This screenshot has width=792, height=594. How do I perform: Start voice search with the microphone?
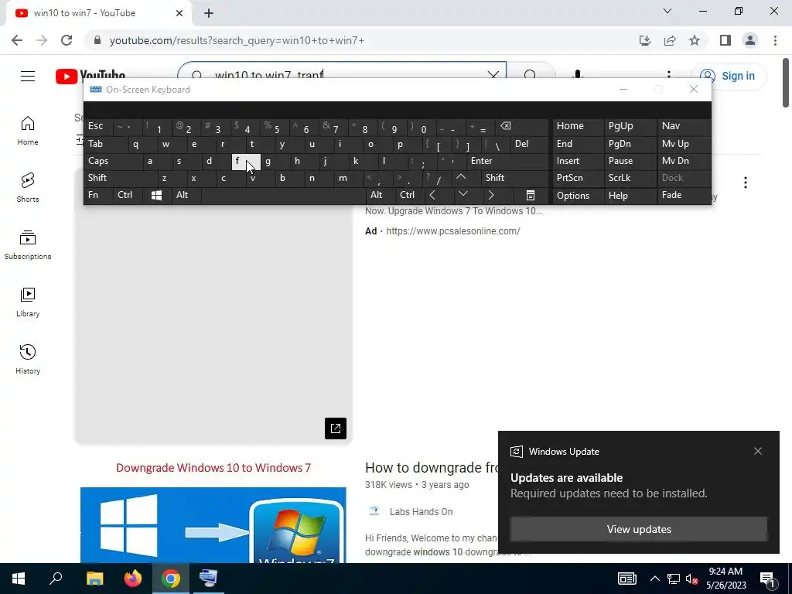578,74
